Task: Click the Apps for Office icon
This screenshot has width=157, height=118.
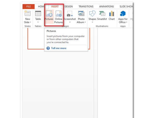Action: tap(123, 13)
